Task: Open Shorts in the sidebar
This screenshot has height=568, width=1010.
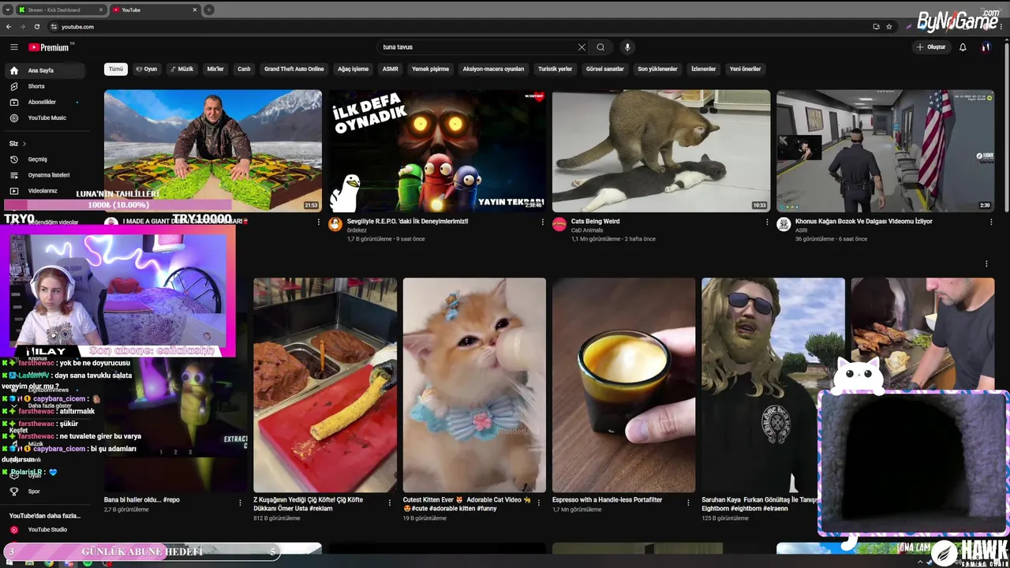Action: (44, 86)
